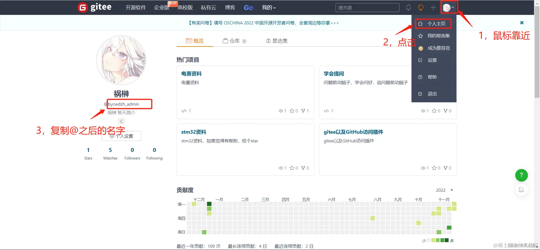Image resolution: width=540 pixels, height=250 pixels.
Task: Close the survey announcement banner
Action: (x=522, y=23)
